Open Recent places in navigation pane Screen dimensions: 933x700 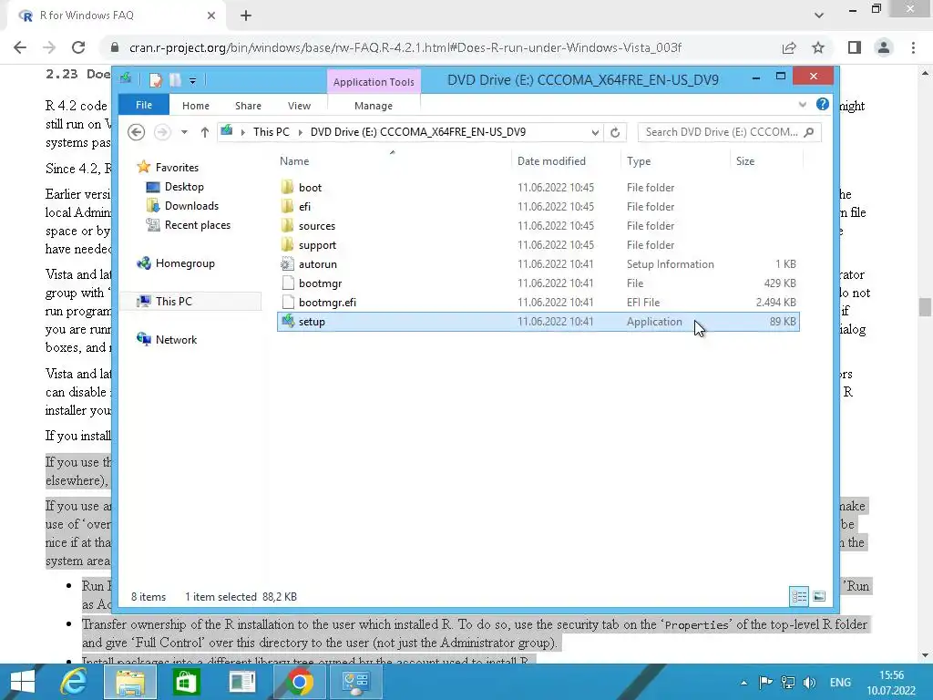point(197,225)
